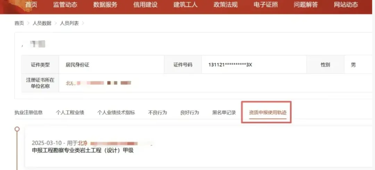Switch to the 执业注册信息 tab
The height and width of the screenshot is (170, 375).
click(x=29, y=113)
